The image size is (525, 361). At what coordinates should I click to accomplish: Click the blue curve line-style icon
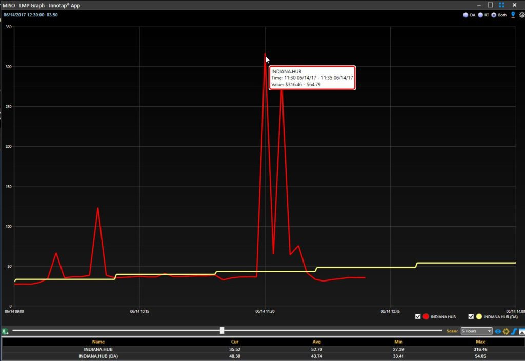[513, 331]
